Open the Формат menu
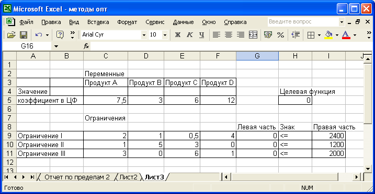The image size is (375, 194). pyautogui.click(x=127, y=22)
